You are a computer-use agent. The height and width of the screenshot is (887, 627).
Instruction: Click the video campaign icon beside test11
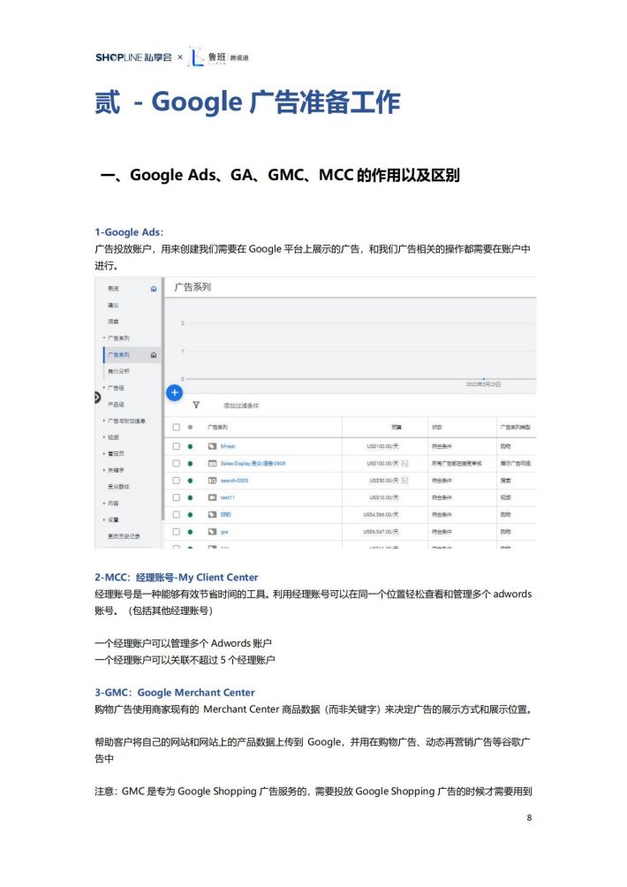pos(212,497)
